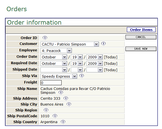Click the Freight input field

51,83
